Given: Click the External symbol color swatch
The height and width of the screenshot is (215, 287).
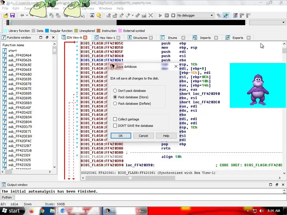Looking at the screenshot, I should [x=120, y=31].
